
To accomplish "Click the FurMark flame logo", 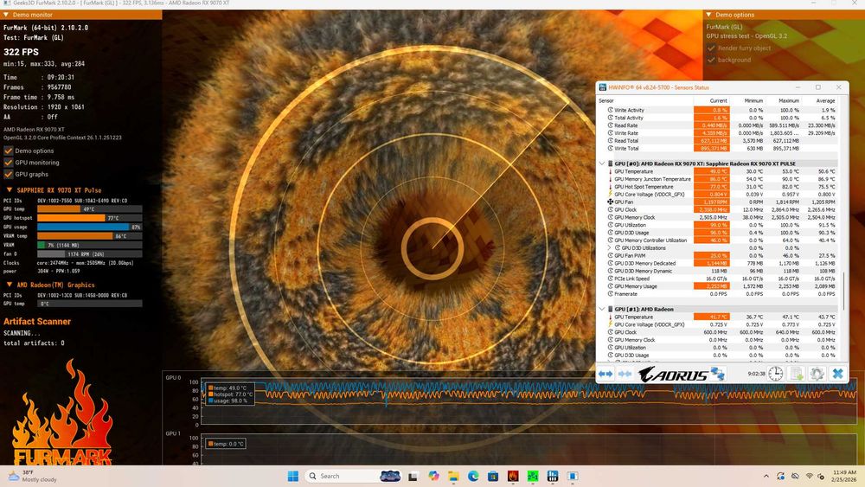I will 61,413.
